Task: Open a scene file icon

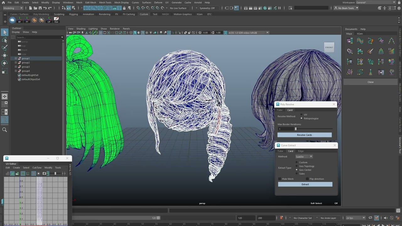Action: (35, 8)
